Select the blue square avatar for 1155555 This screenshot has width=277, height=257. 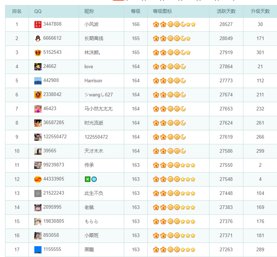[38, 250]
